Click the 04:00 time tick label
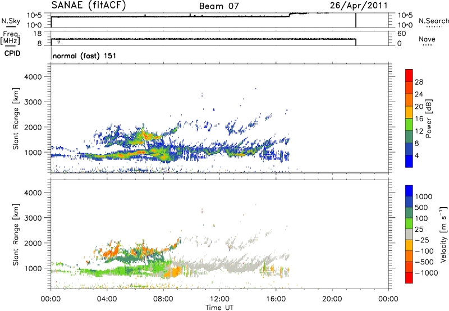Screen dimensions: 449x311 tap(107, 299)
